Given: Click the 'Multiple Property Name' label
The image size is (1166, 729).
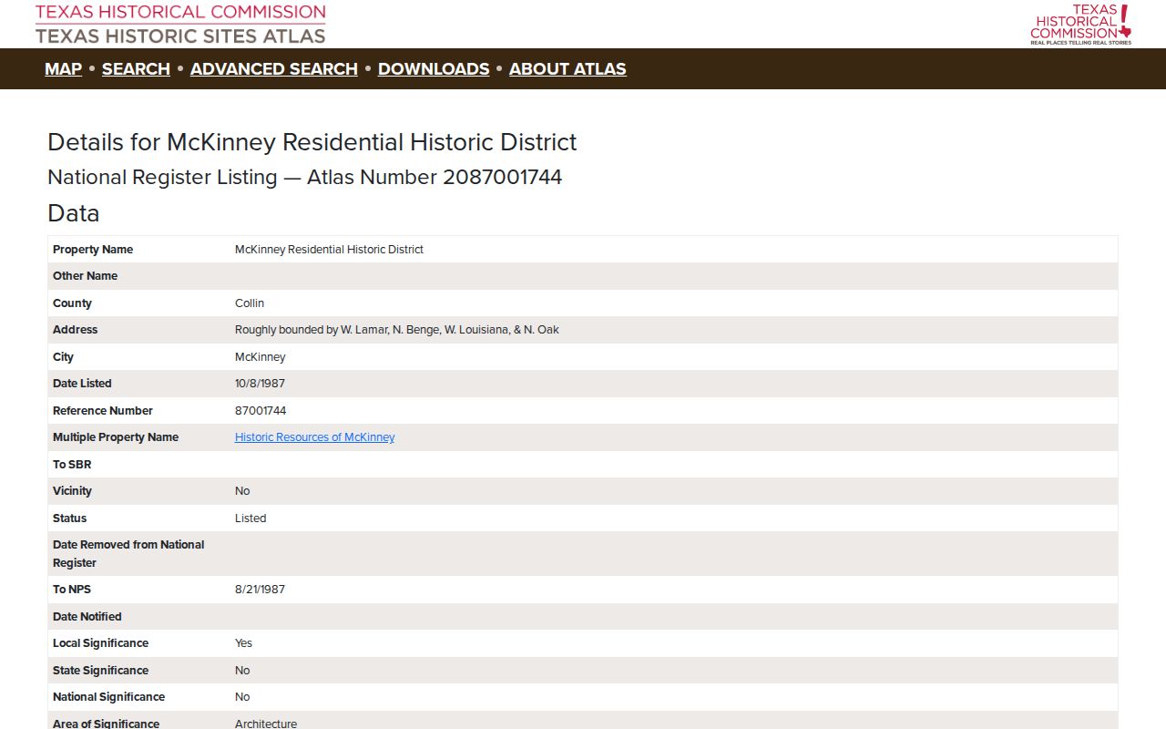Looking at the screenshot, I should click(116, 437).
